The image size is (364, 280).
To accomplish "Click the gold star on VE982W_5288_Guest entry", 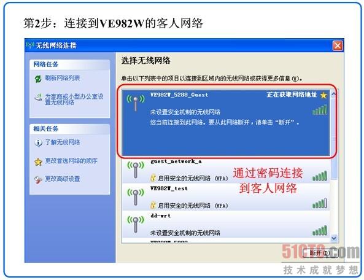I will click(x=323, y=95).
